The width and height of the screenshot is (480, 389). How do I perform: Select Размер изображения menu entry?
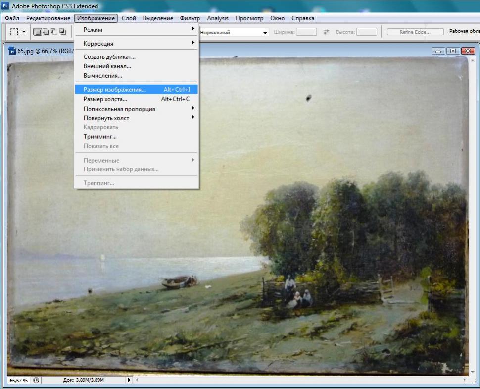click(137, 90)
